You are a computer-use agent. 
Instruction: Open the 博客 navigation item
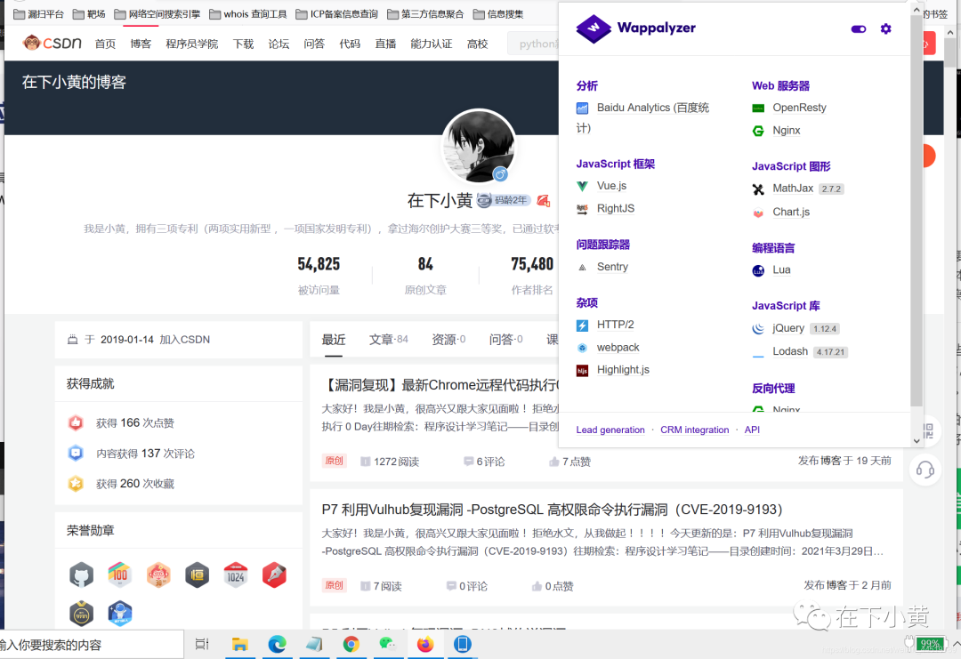coord(141,44)
